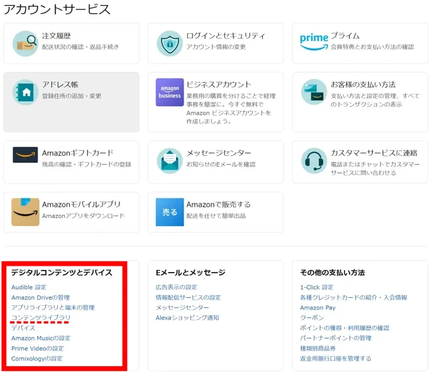This screenshot has height=375, width=440.
Task: Click the メッセージセンター envelope icon
Action: 170,161
